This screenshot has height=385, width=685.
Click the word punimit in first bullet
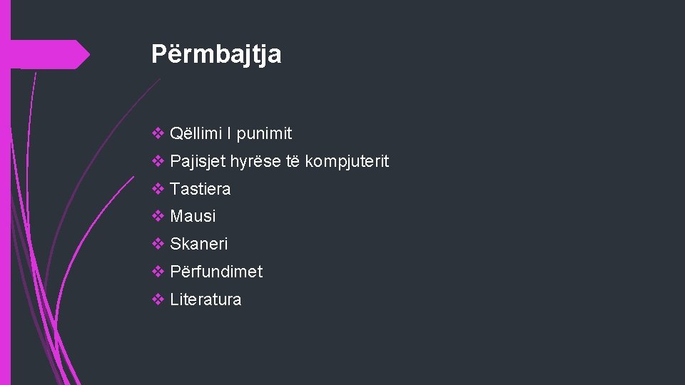(264, 133)
